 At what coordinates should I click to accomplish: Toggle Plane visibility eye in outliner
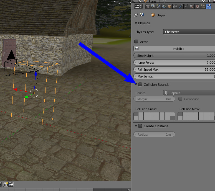[204, 1]
